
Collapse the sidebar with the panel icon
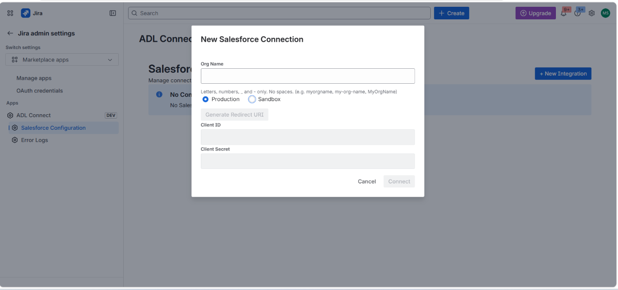coord(113,13)
